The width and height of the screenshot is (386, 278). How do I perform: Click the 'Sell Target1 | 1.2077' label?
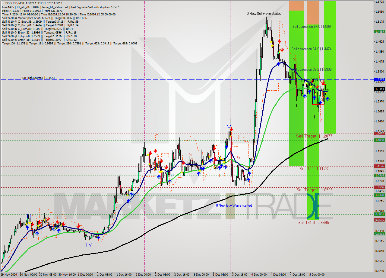314,136
